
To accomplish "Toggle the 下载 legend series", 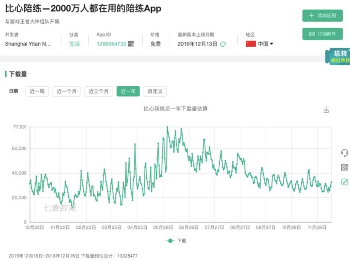I will click(176, 241).
